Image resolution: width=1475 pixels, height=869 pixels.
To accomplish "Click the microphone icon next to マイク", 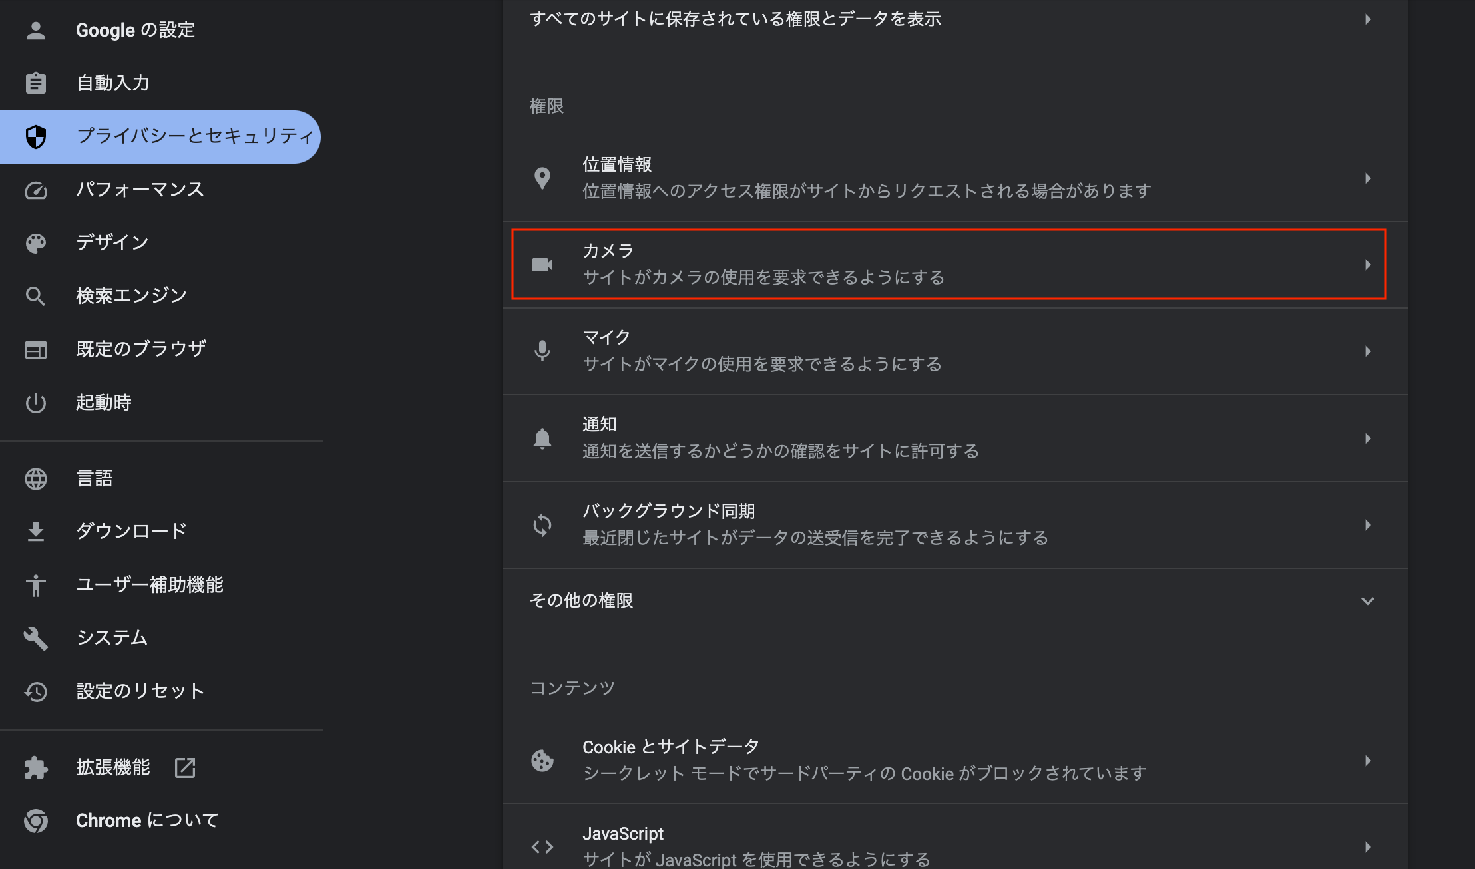I will (542, 351).
